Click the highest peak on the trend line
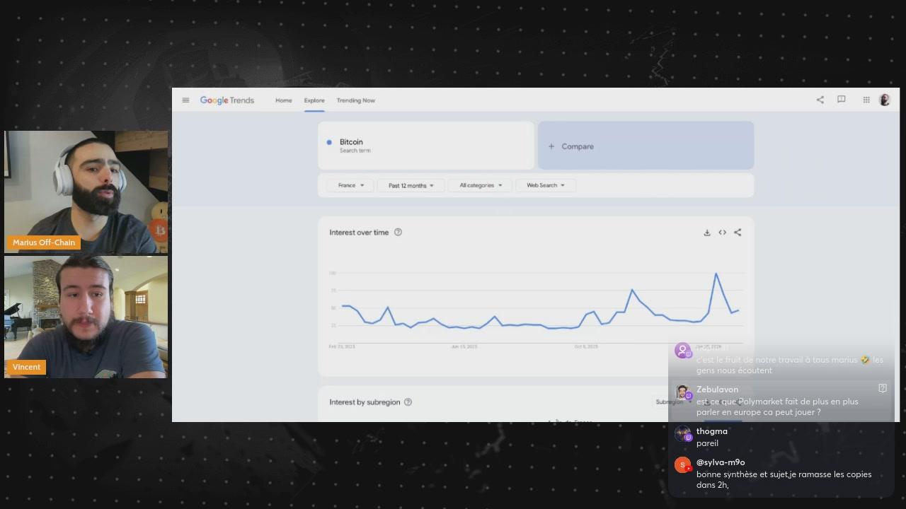The height and width of the screenshot is (509, 906). tap(716, 274)
